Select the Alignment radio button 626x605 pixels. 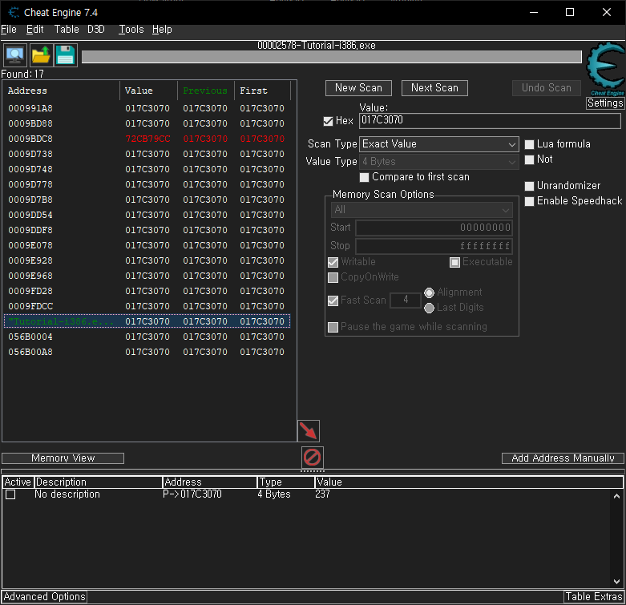click(x=429, y=293)
